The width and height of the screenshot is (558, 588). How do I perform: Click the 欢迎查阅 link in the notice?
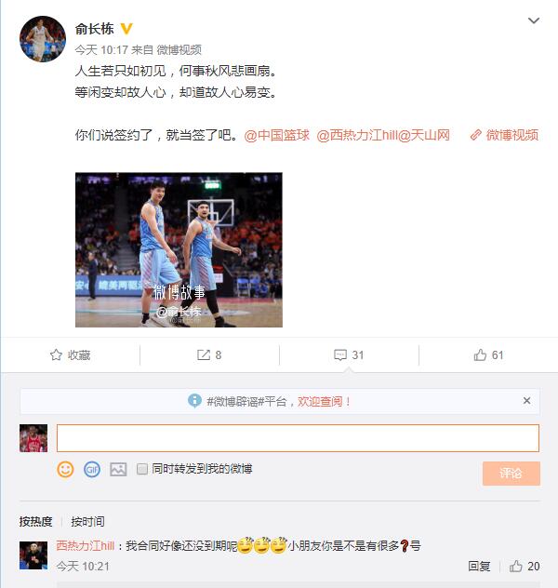[320, 402]
